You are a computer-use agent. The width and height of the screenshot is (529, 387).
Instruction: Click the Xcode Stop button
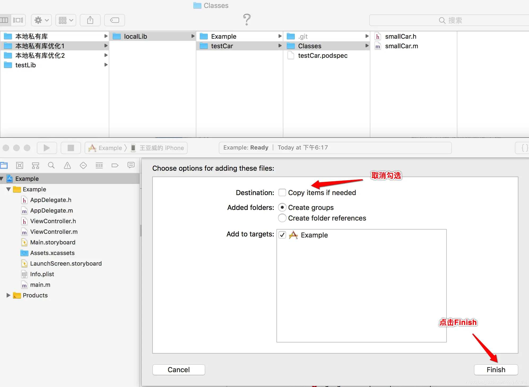(x=71, y=148)
